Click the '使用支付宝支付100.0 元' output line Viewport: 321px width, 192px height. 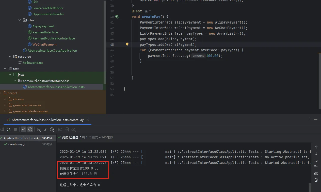79,168
